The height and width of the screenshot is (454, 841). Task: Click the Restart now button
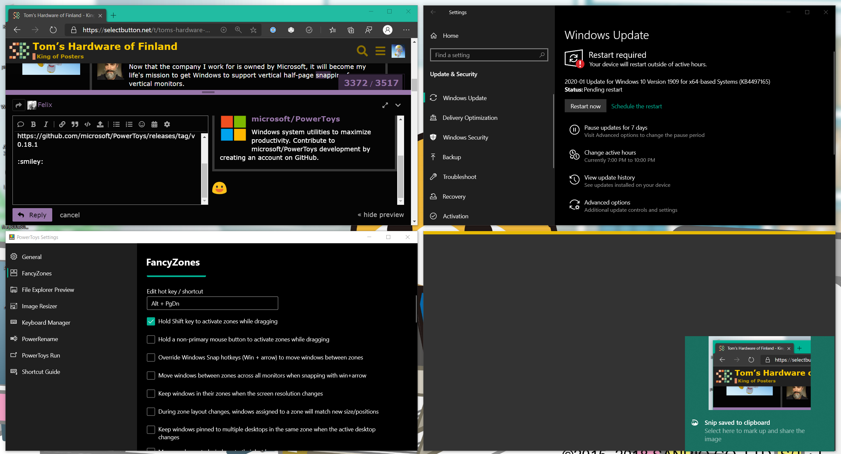585,106
